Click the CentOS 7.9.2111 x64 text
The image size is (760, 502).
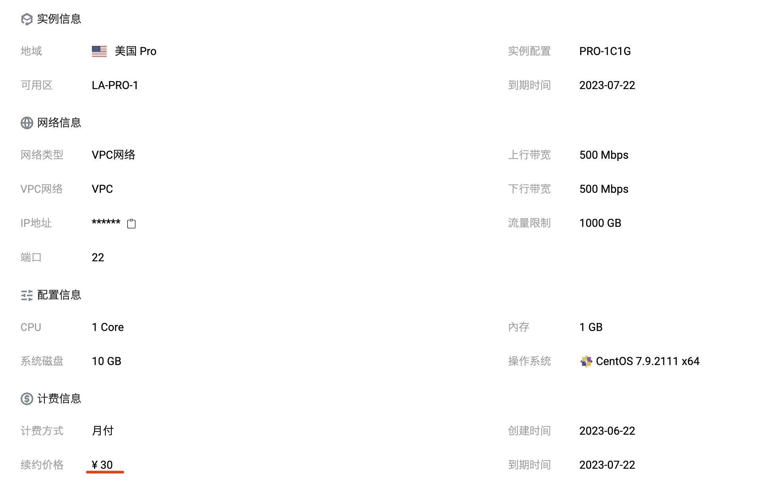pyautogui.click(x=647, y=361)
